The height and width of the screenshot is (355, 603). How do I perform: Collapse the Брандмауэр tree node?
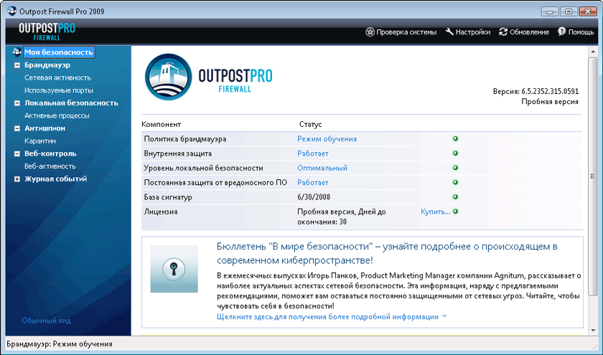(17, 65)
